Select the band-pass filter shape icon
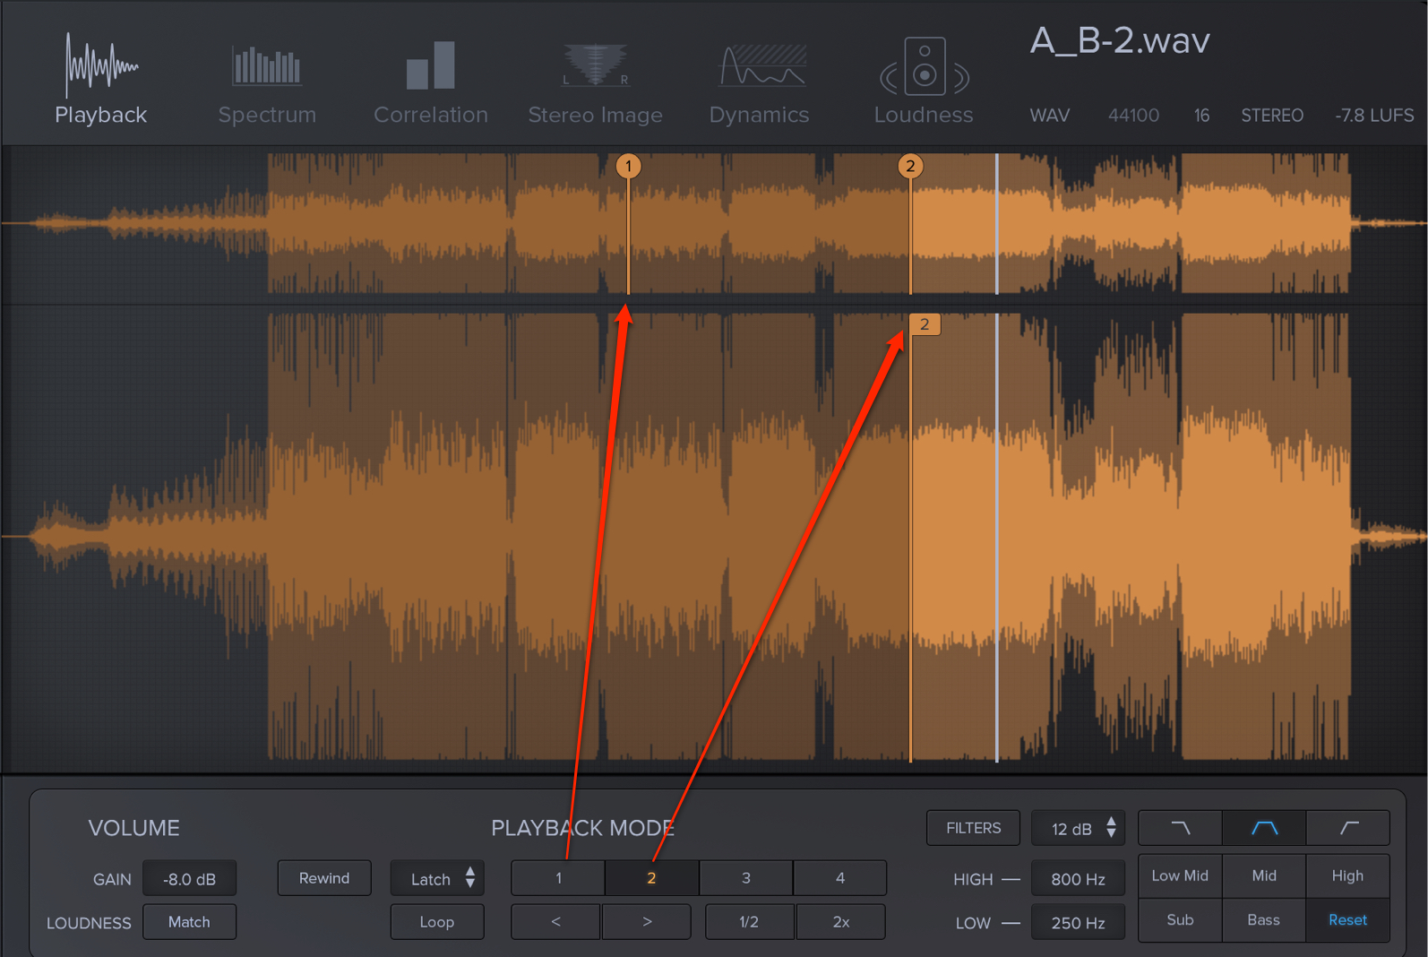The height and width of the screenshot is (957, 1428). [1264, 828]
